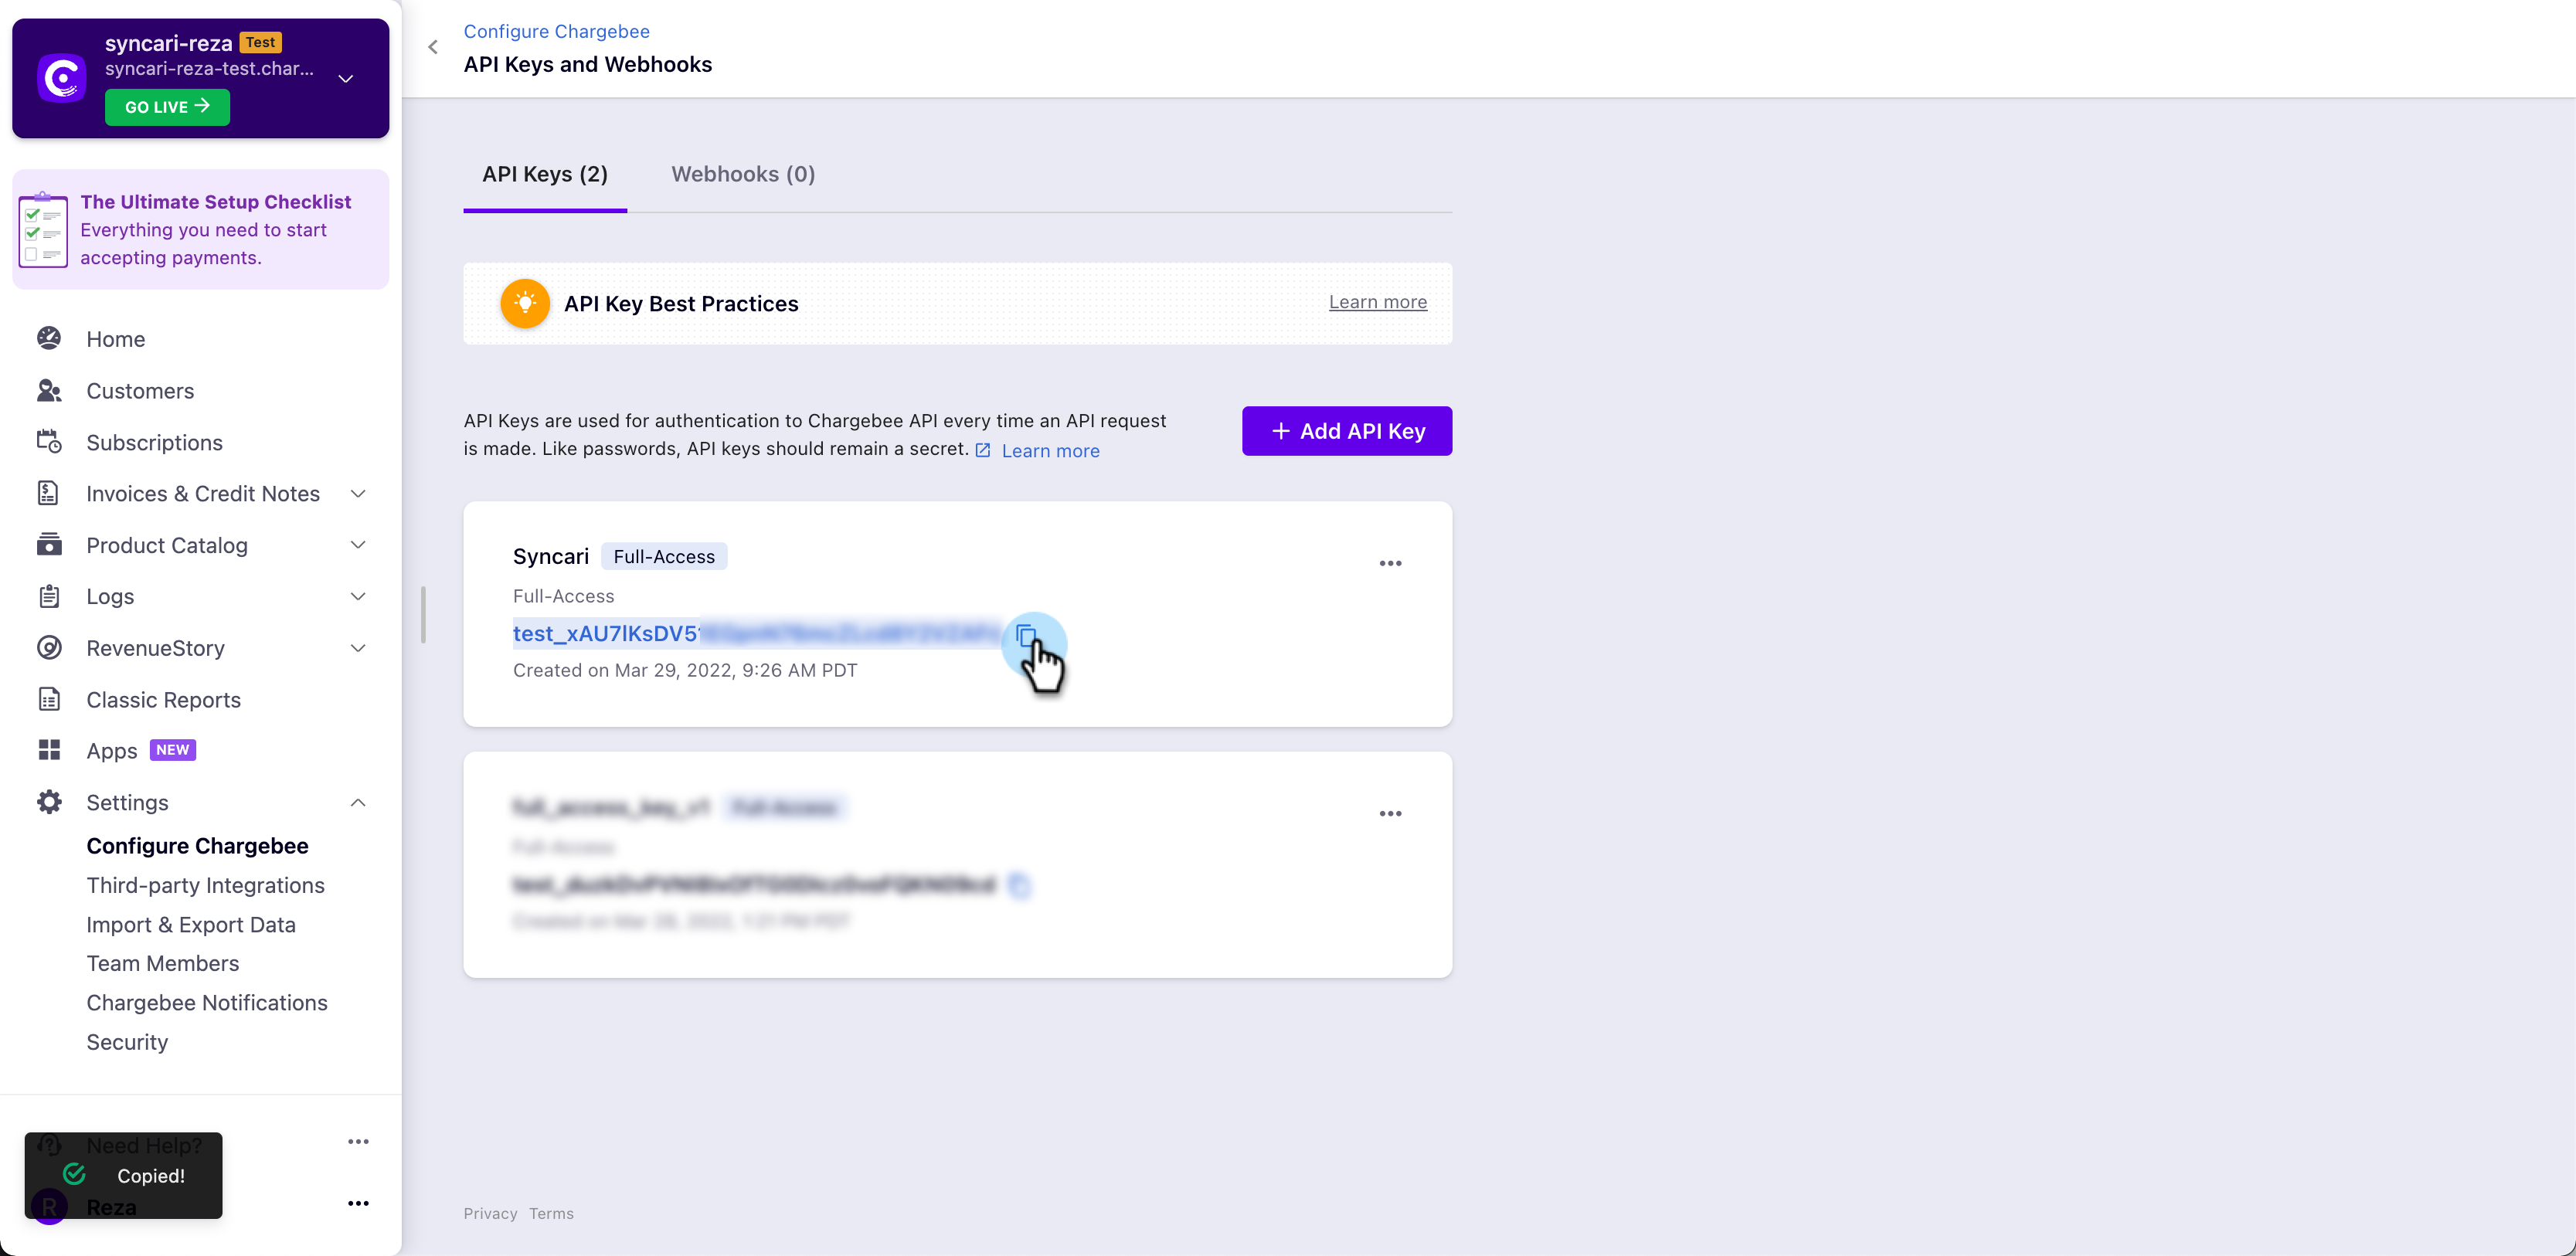Expand RevenueStory chevron
The height and width of the screenshot is (1256, 2576).
click(x=358, y=648)
